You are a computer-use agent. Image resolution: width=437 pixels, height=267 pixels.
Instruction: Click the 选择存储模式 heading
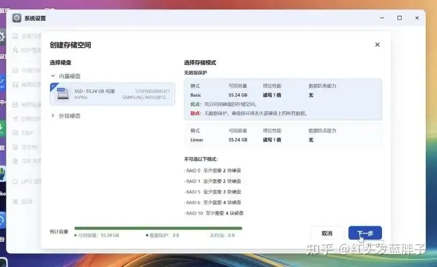pos(200,62)
